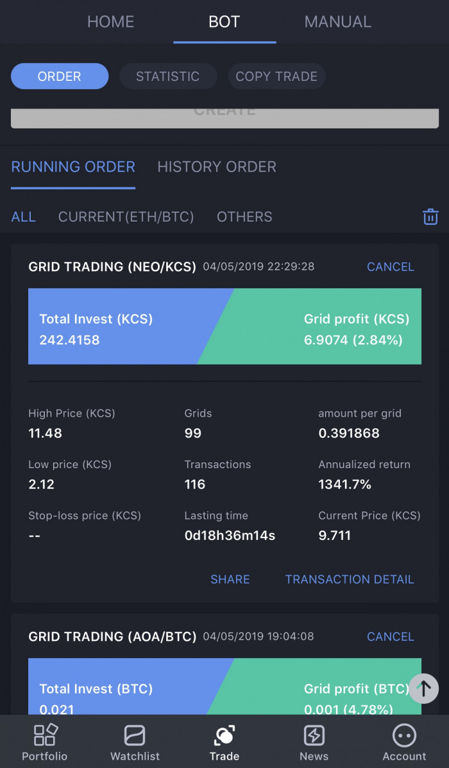Filter orders by CURRENT(ETH/BTC)

[126, 217]
